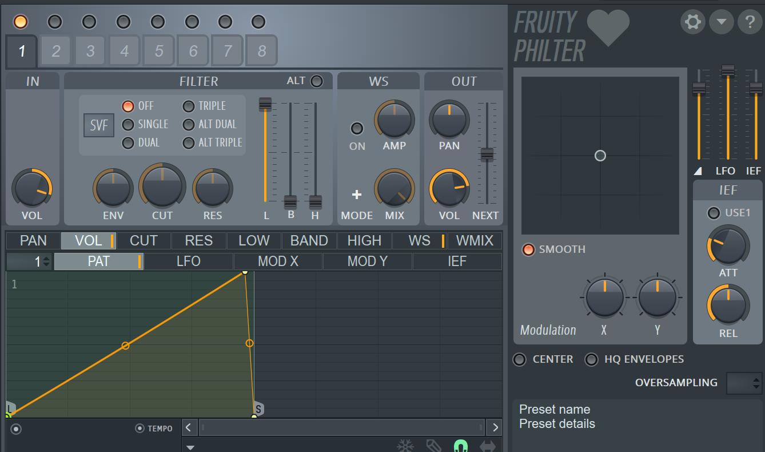Select the SINGLE filter mode
The width and height of the screenshot is (765, 452).
[128, 125]
